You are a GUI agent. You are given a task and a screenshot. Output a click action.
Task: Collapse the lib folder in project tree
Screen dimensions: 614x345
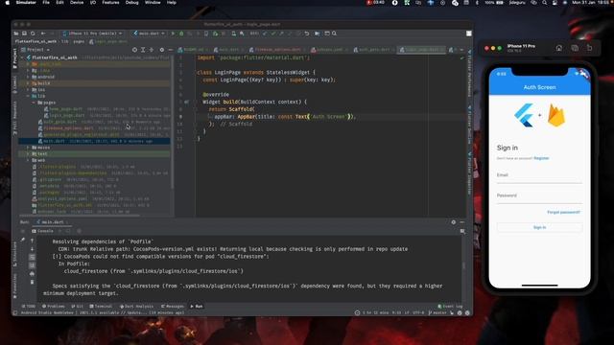click(28, 96)
